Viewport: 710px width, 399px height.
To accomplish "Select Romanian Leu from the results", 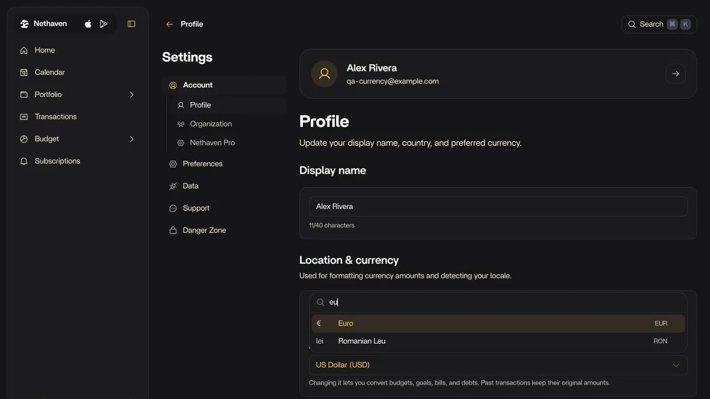I will click(498, 341).
